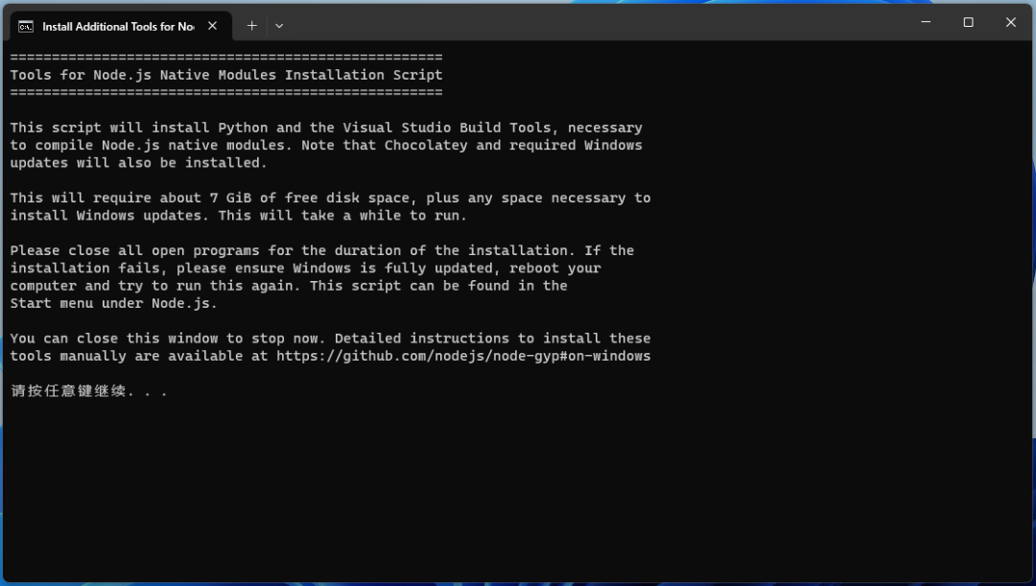
Task: Click the equals-sign separator below the heading
Action: tap(225, 93)
